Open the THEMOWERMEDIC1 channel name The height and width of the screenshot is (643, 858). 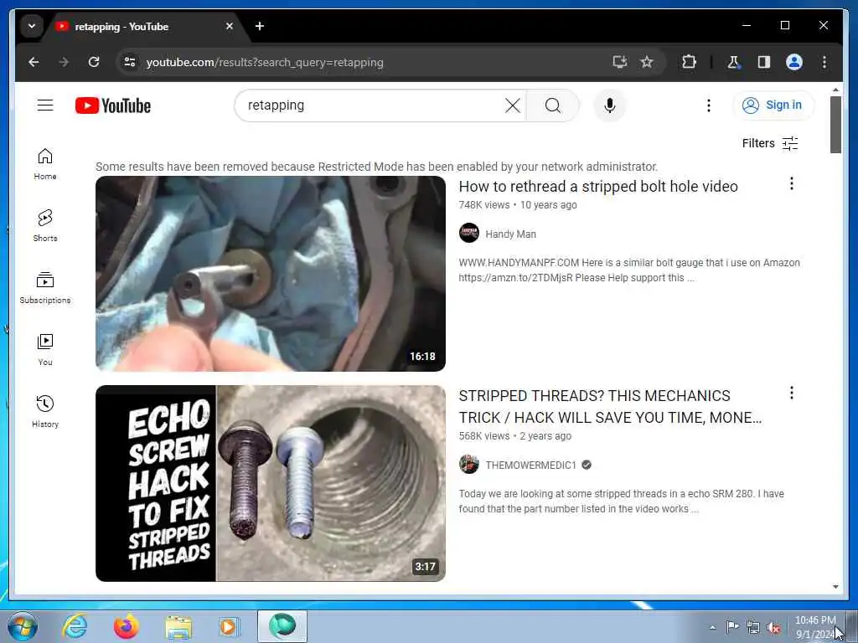(530, 466)
